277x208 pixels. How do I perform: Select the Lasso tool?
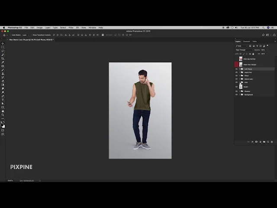click(x=3, y=51)
